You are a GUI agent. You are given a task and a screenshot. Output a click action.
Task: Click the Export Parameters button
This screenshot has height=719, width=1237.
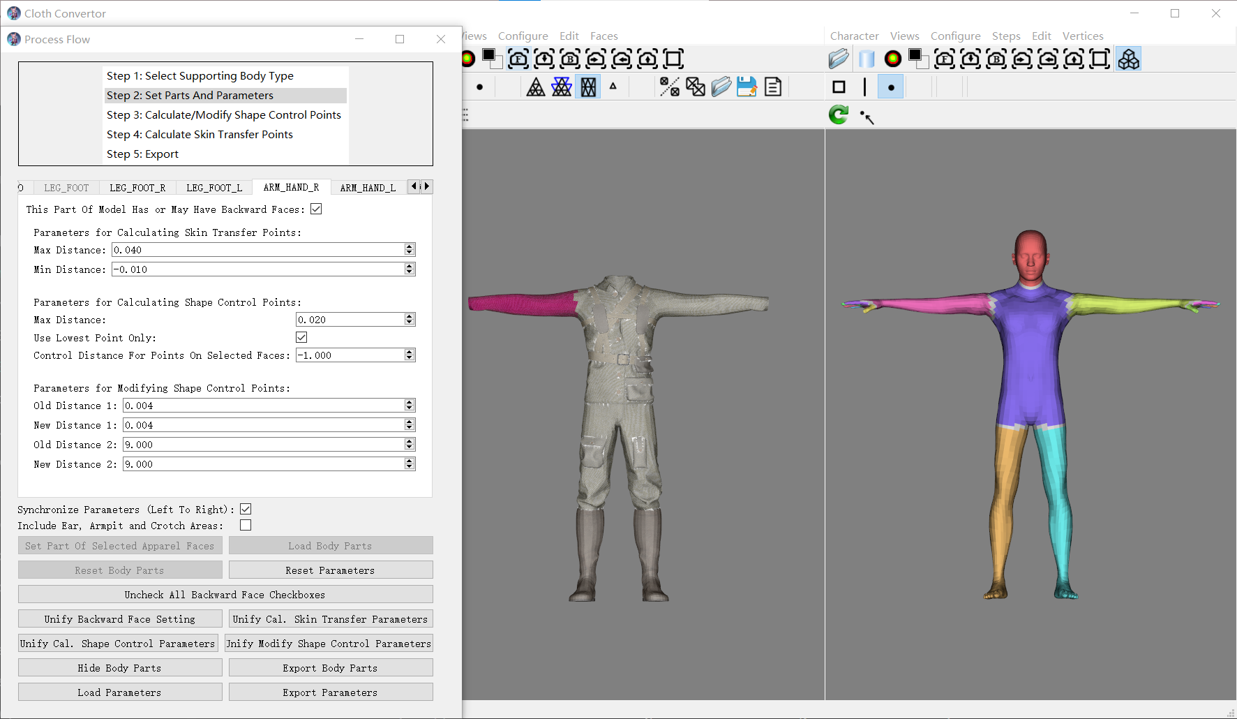[x=330, y=692]
